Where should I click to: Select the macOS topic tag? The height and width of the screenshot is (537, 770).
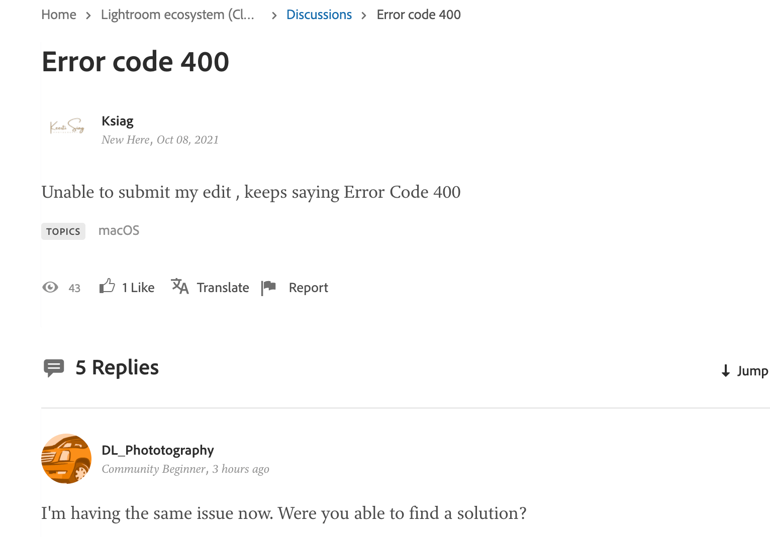[119, 230]
